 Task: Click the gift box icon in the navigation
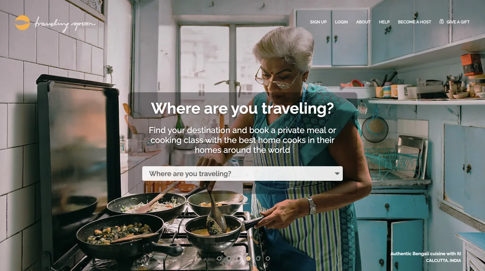point(441,21)
